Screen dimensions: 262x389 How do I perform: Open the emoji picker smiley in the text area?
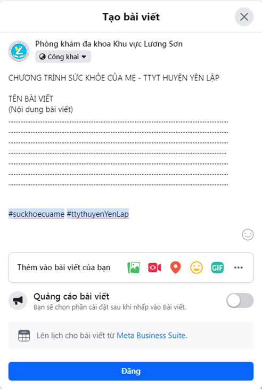(248, 234)
